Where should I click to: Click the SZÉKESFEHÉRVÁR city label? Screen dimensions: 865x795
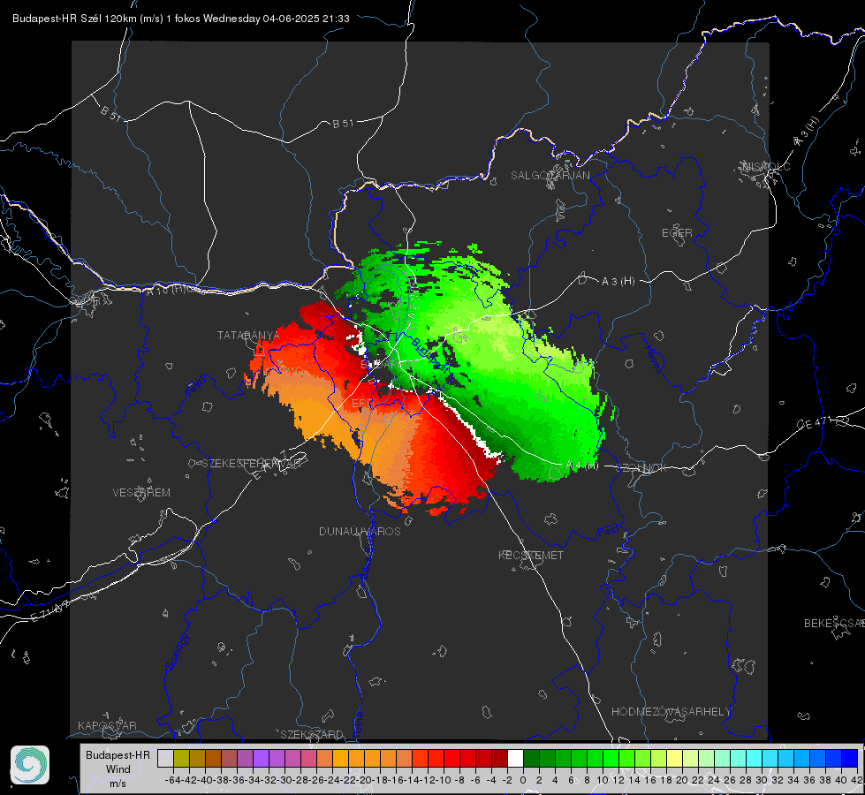(x=252, y=464)
